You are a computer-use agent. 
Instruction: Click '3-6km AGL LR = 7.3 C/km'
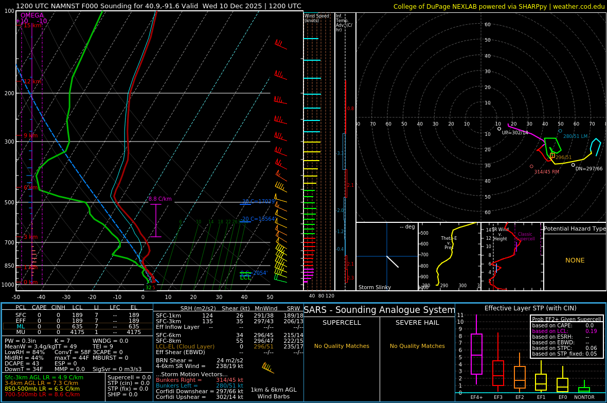42,383
